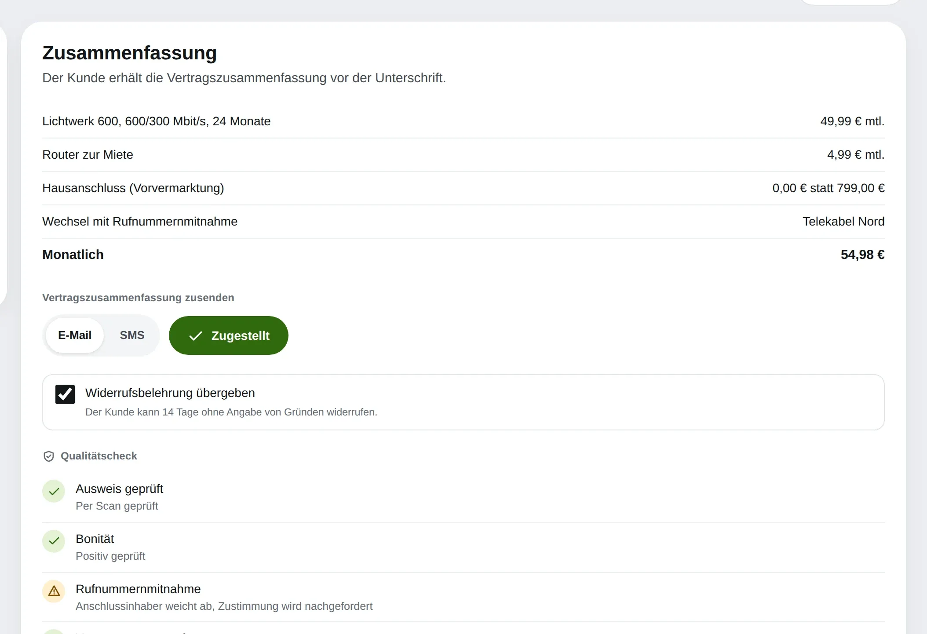This screenshot has height=634, width=927.
Task: Click the 0,00 € statt 799,00 € value
Action: click(x=828, y=188)
